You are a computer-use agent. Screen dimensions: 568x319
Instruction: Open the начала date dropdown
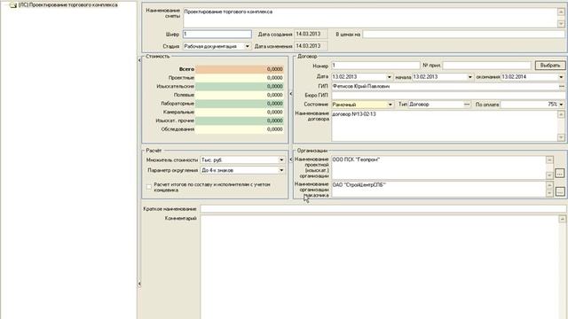[x=469, y=77]
